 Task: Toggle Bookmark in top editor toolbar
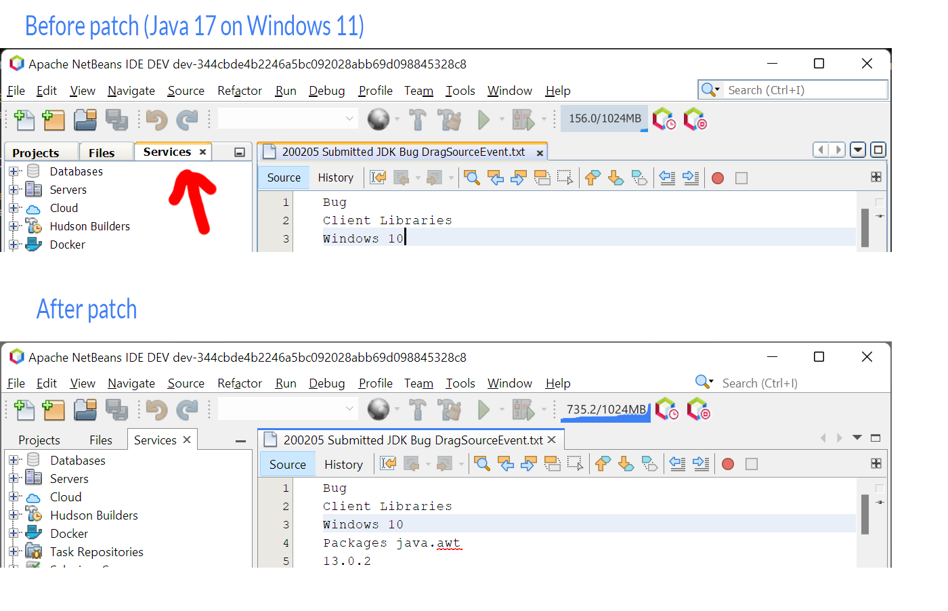(639, 177)
